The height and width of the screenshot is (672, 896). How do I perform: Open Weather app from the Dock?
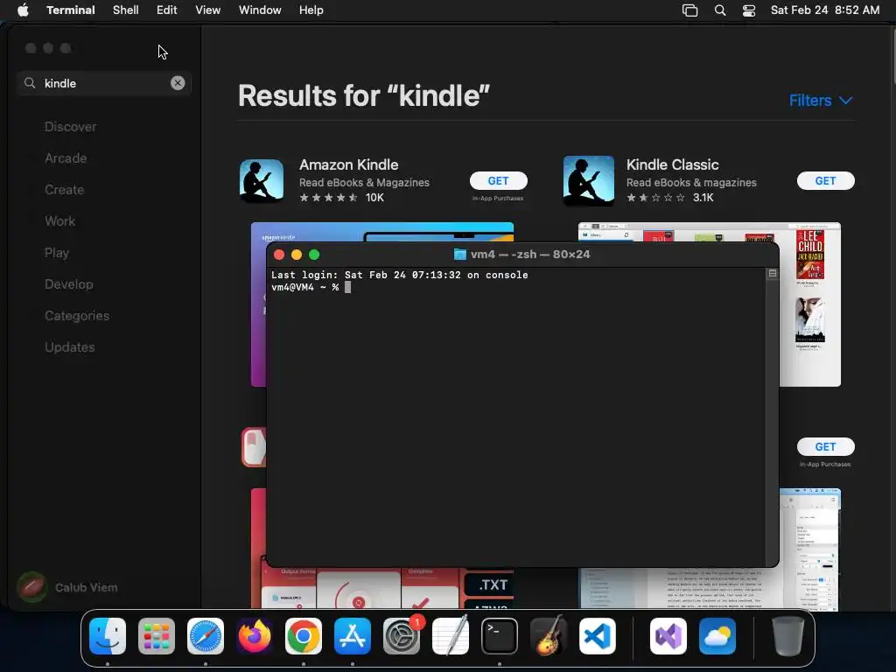pyautogui.click(x=717, y=636)
